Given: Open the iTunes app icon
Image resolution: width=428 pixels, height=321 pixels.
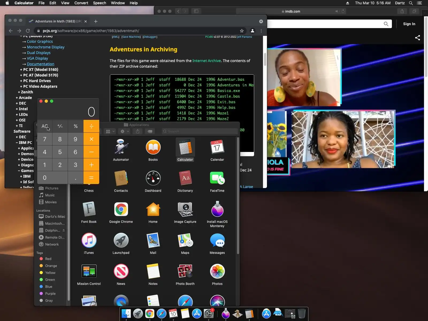Looking at the screenshot, I should pyautogui.click(x=89, y=240).
